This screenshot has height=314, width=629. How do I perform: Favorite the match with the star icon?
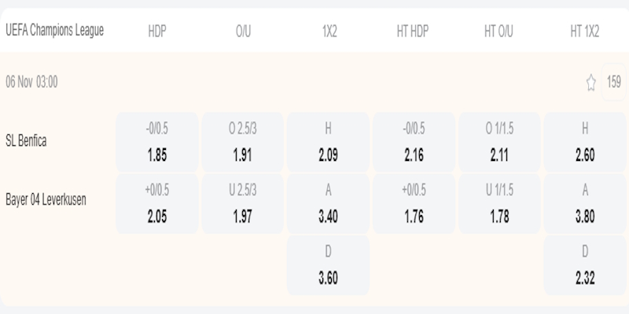[x=590, y=82]
